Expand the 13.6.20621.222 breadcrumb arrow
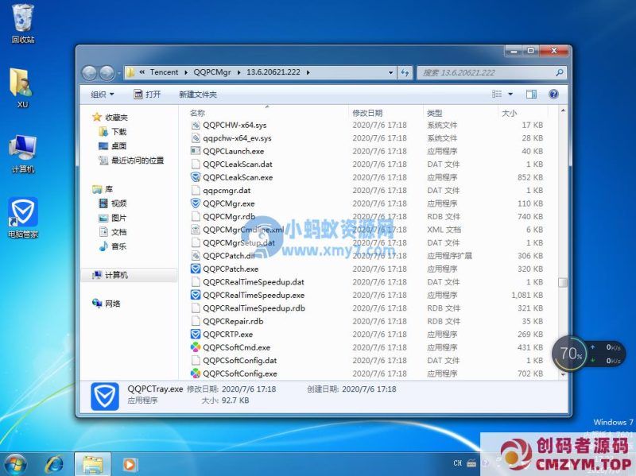This screenshot has width=636, height=476. (309, 72)
